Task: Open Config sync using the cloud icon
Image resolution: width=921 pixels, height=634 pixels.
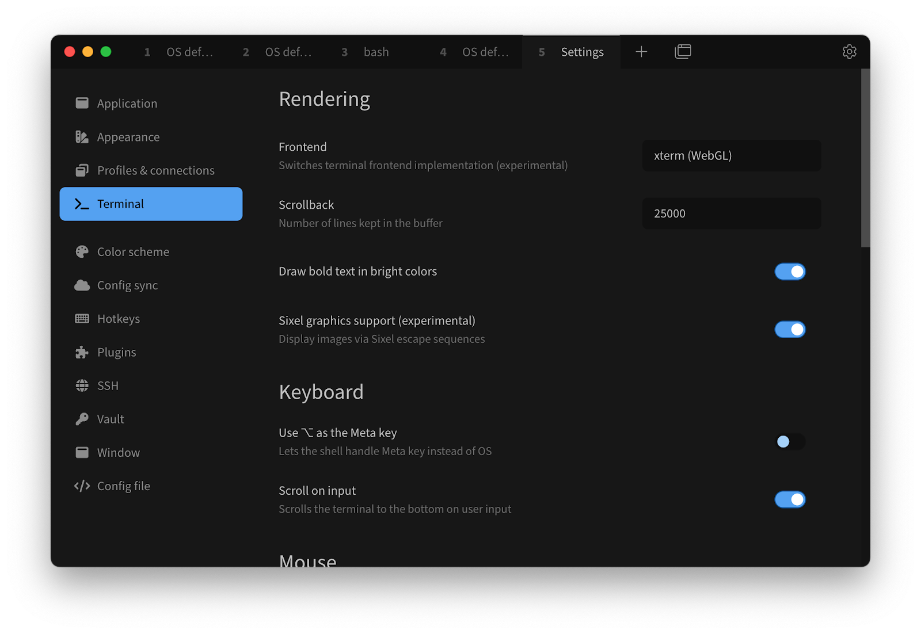Action: [82, 285]
